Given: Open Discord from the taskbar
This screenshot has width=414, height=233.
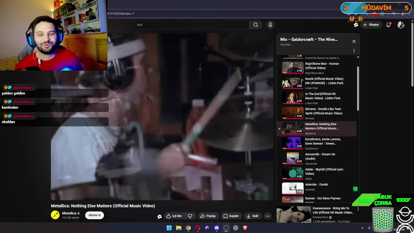Looking at the screenshot, I should 217,228.
